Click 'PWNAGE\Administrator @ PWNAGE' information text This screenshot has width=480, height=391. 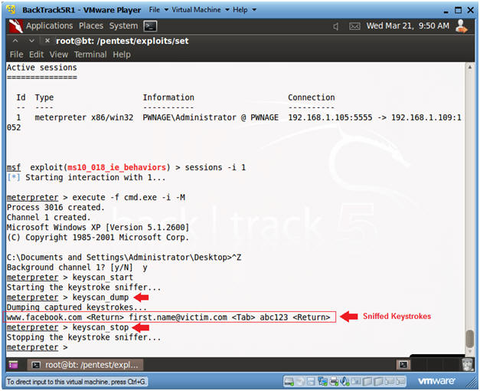[x=211, y=117]
